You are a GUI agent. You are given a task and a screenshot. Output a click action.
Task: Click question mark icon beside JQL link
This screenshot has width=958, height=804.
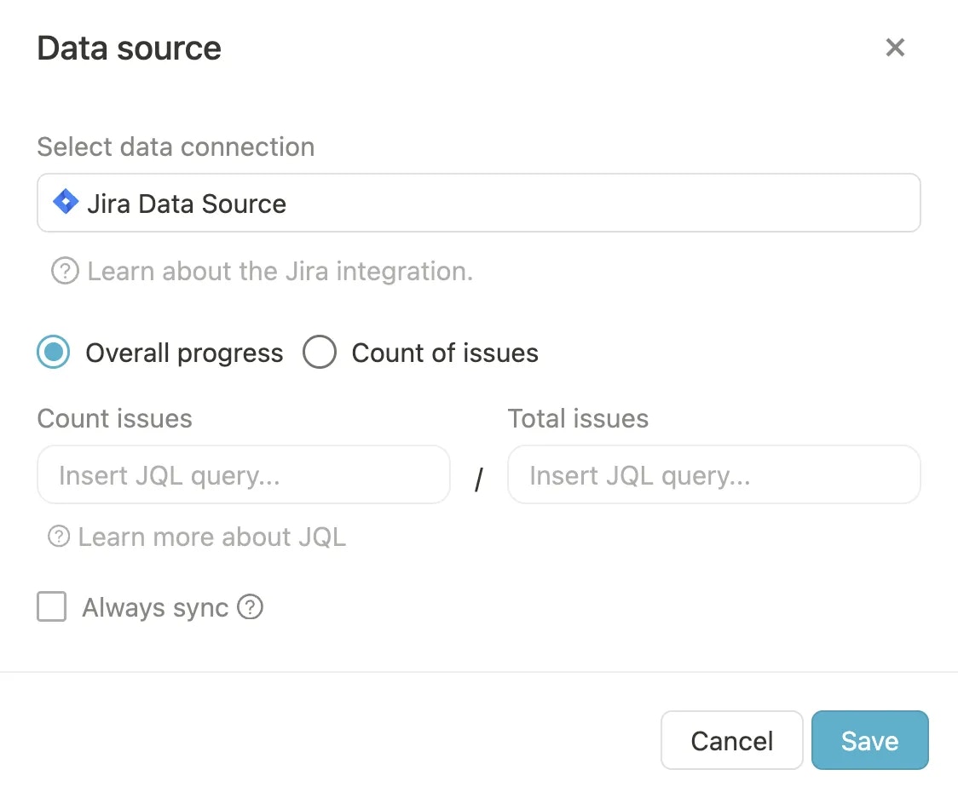coord(59,537)
